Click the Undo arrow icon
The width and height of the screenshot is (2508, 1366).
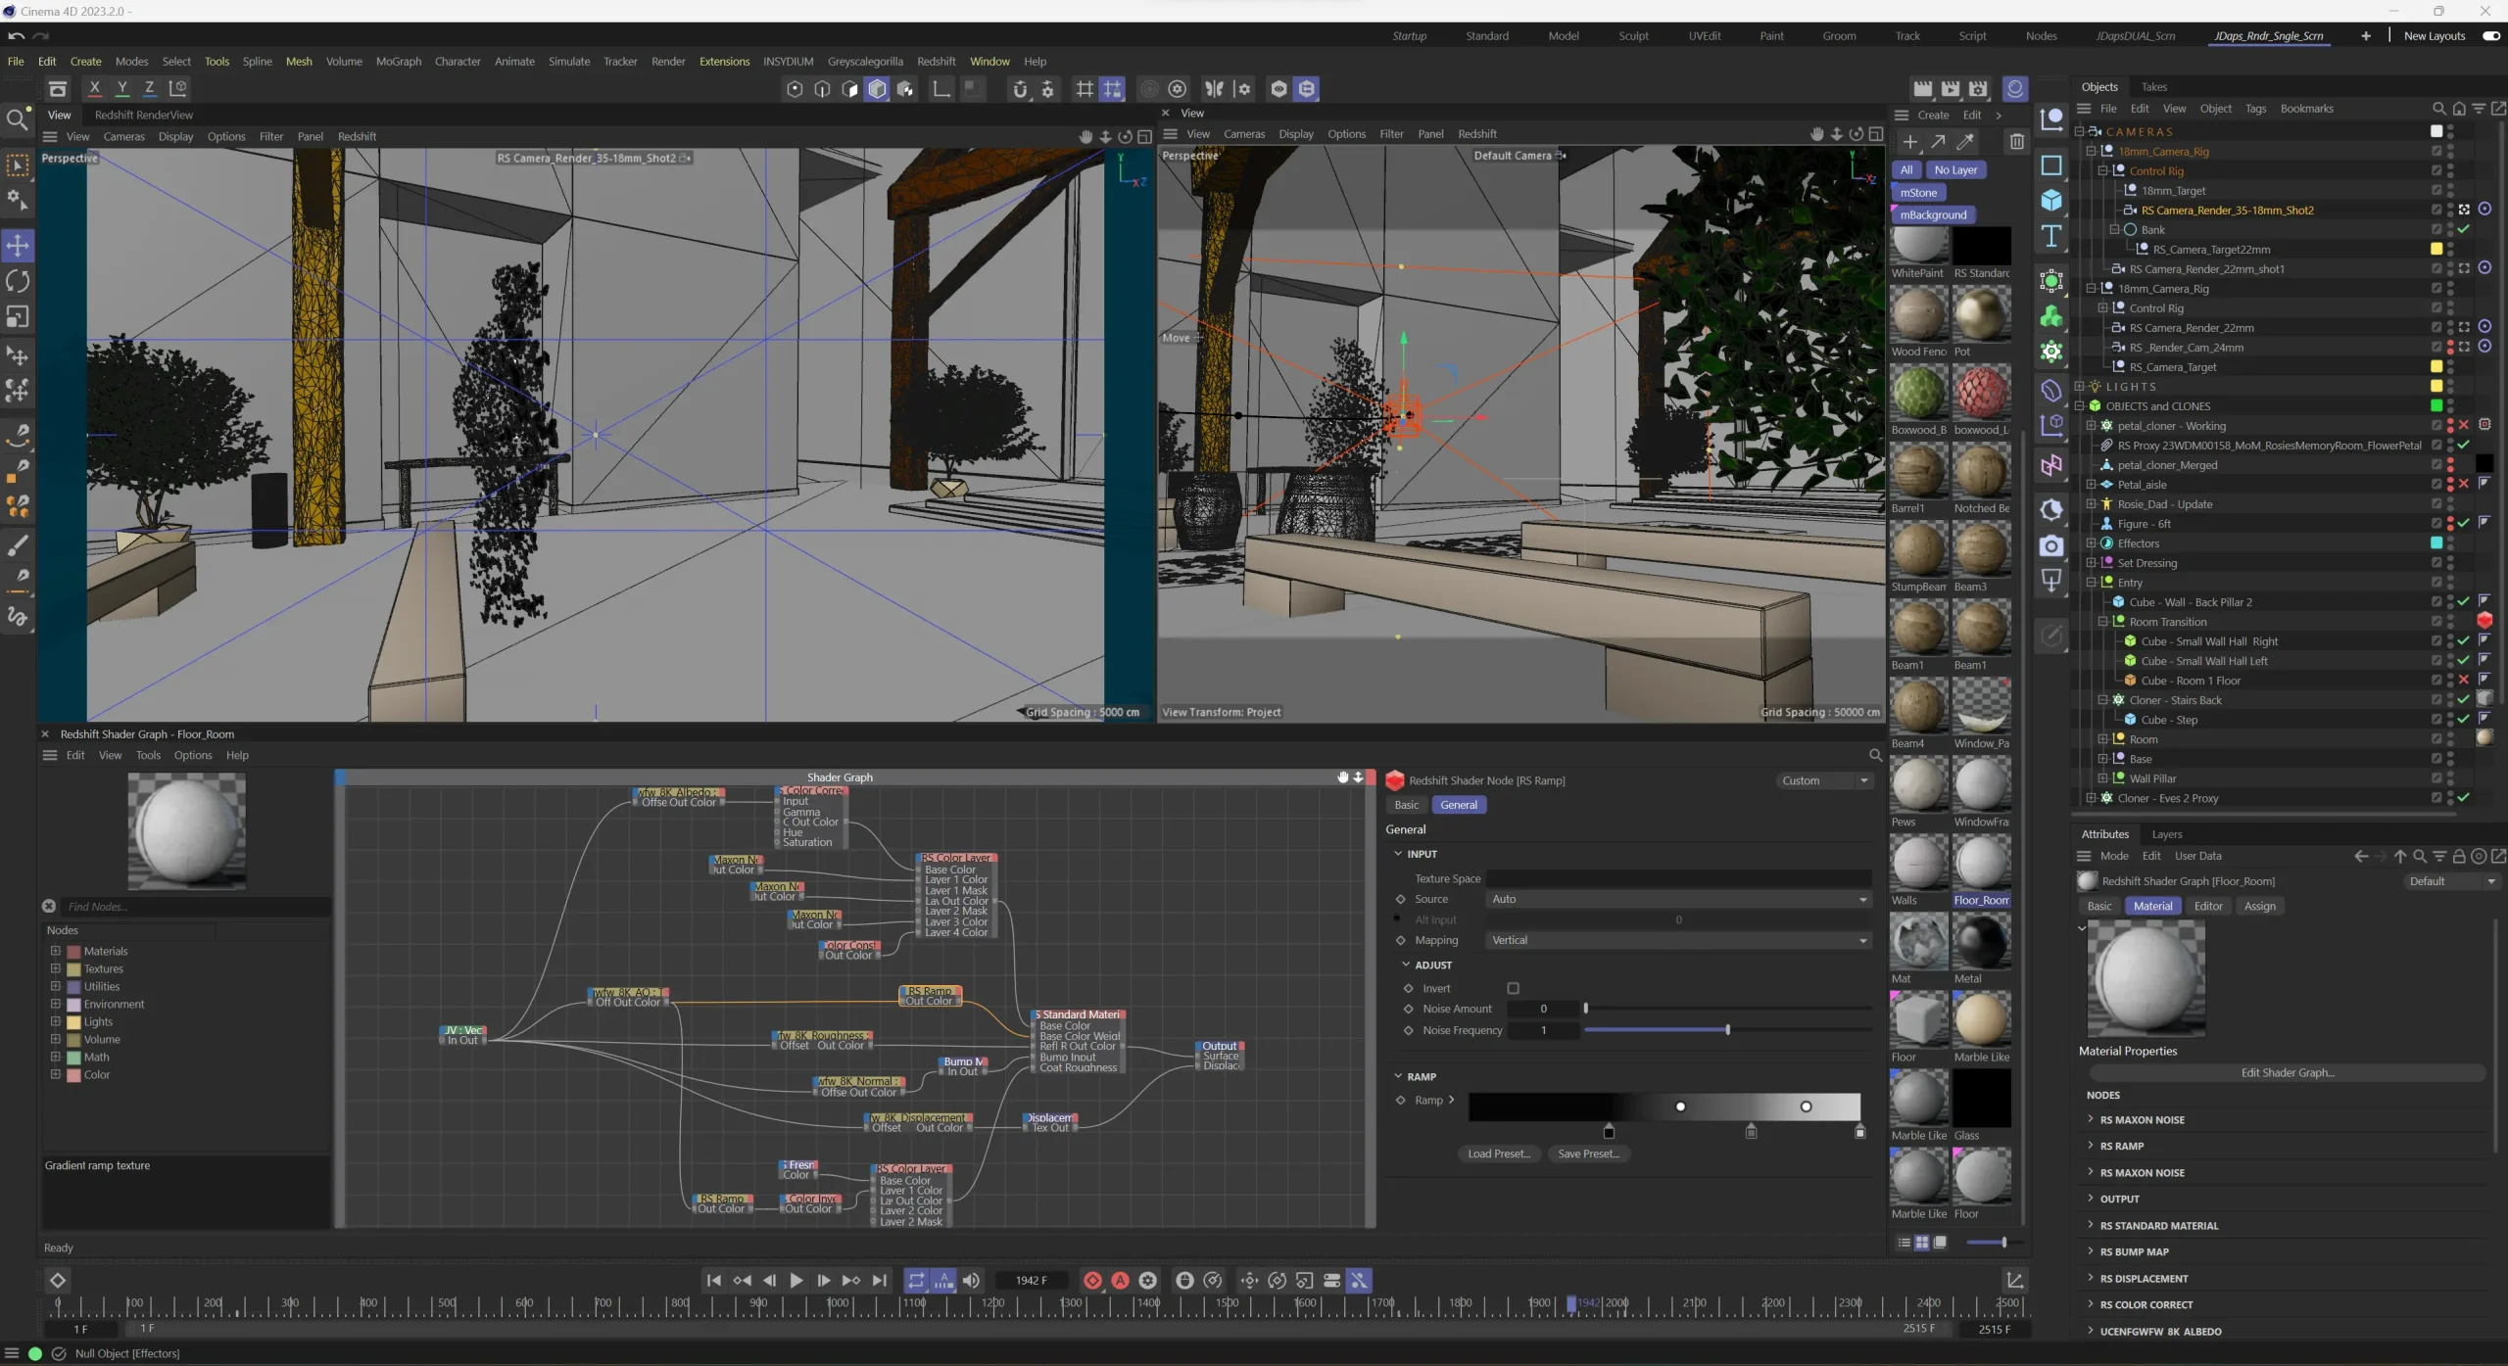(16, 36)
